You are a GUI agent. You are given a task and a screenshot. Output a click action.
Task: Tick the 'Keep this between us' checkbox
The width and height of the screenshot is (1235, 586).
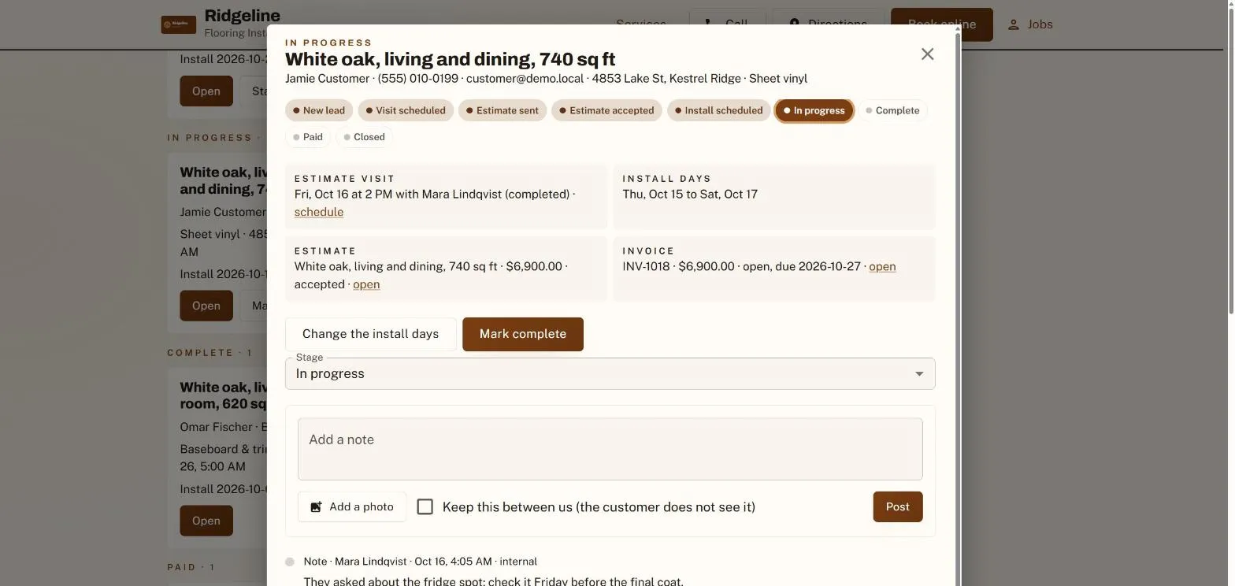425,506
